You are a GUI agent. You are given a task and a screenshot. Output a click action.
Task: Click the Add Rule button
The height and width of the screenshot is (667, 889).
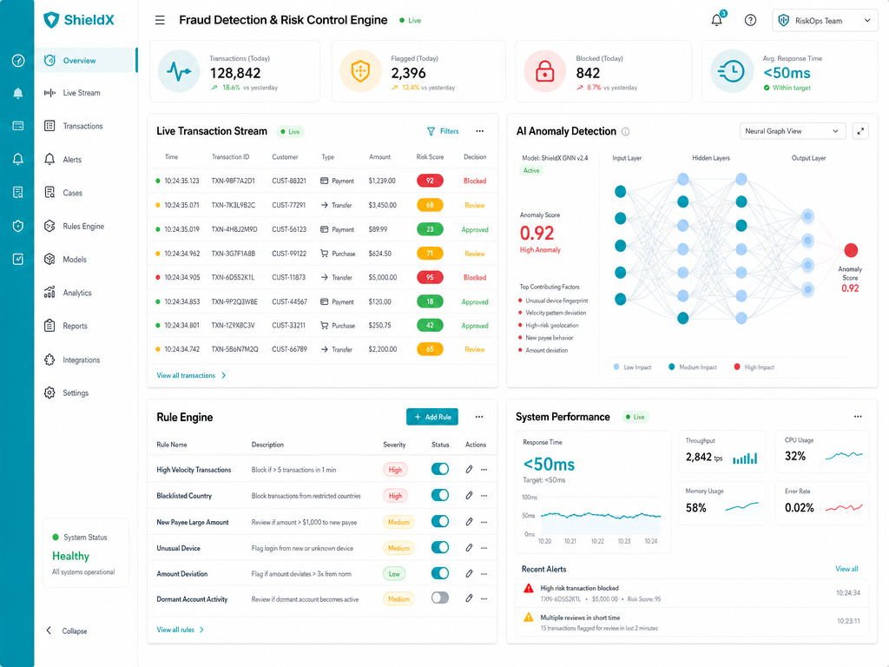click(x=432, y=417)
